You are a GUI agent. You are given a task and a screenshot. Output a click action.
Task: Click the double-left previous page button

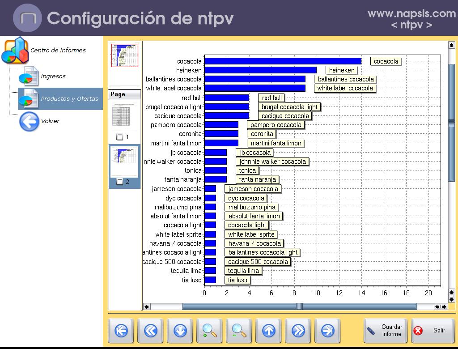tap(151, 331)
